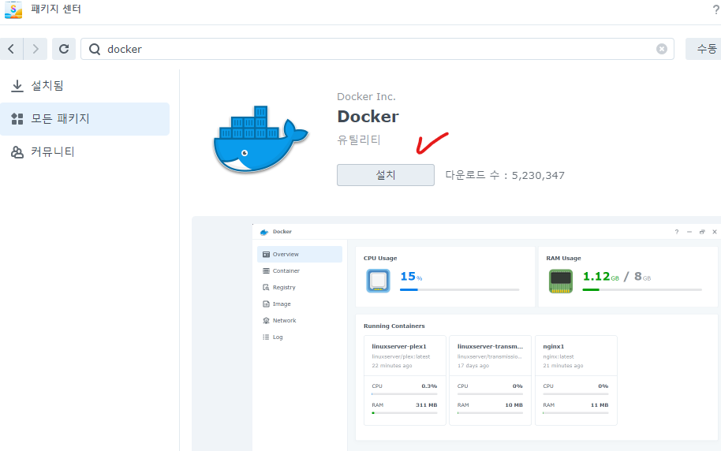Click the Docker package title

pyautogui.click(x=368, y=117)
